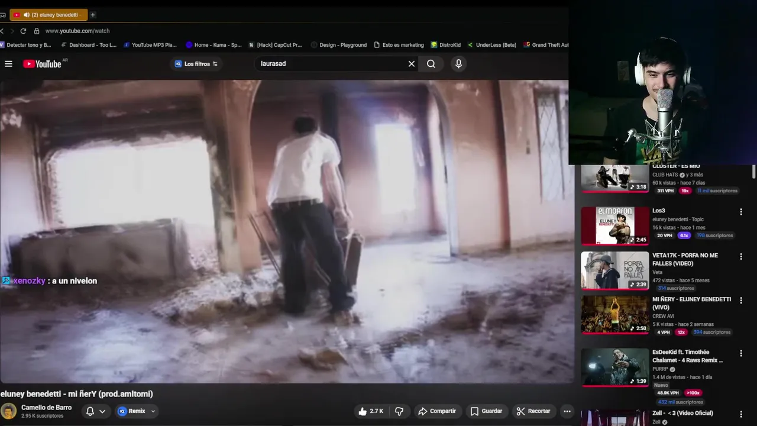Screen dimensions: 757x426
Task: Click the video title eluney benedetti - mi ñerY
Action: pyautogui.click(x=77, y=394)
